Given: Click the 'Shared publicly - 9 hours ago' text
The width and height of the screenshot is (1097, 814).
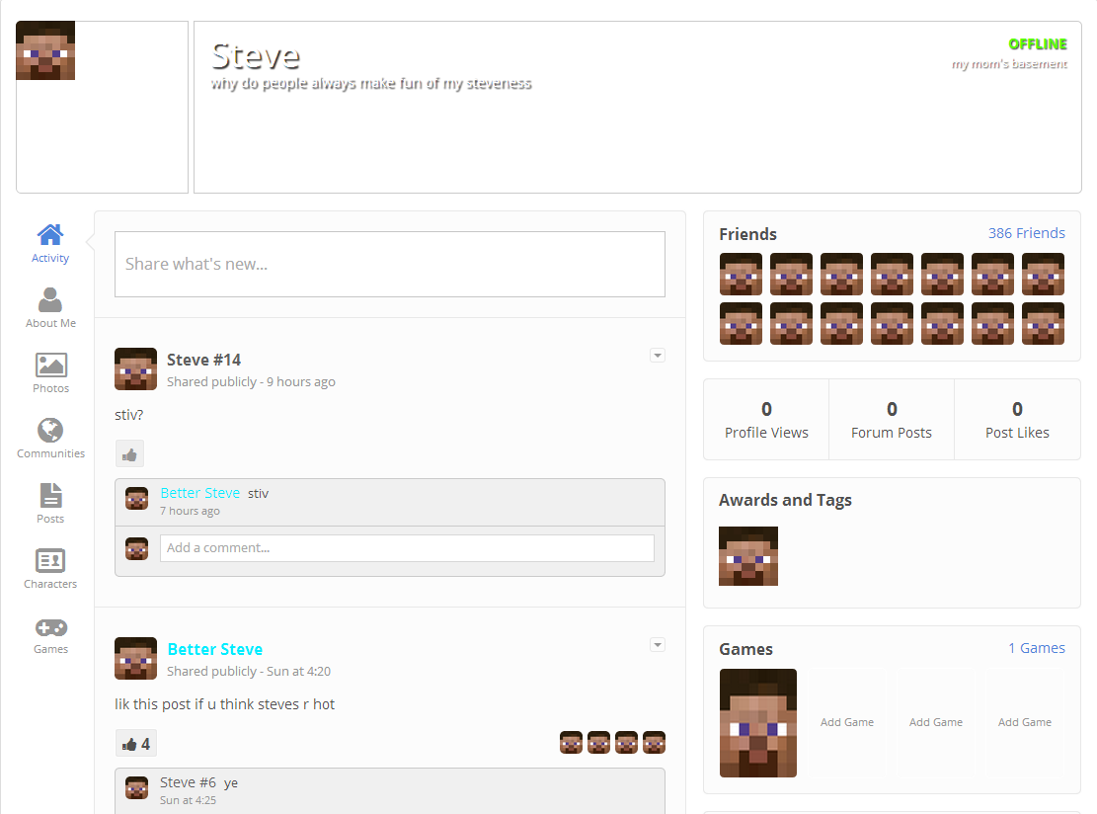Looking at the screenshot, I should tap(251, 381).
